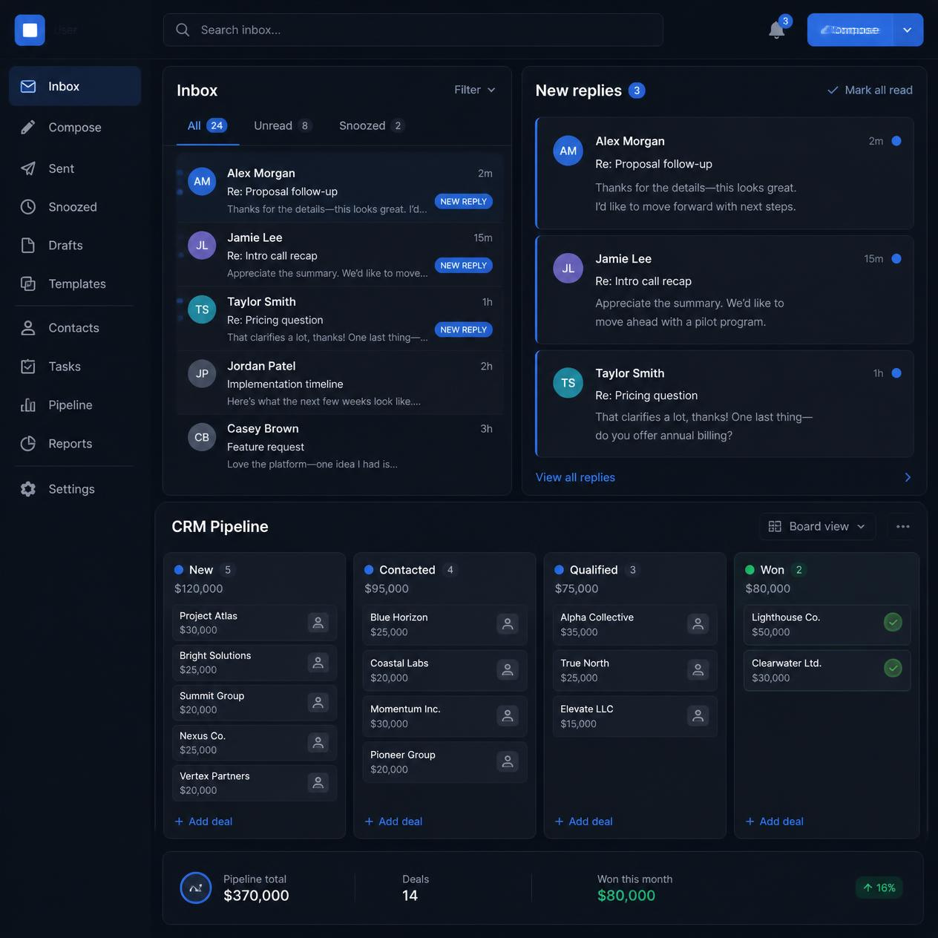Click the pipeline total chart icon
Viewport: 938px width, 938px height.
(x=196, y=888)
